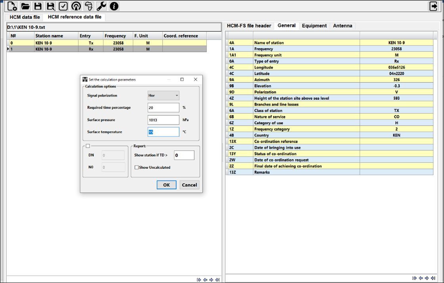Viewport: 444px width, 283px height.
Task: Jump to last record with right panel arrows
Action: coord(433,278)
